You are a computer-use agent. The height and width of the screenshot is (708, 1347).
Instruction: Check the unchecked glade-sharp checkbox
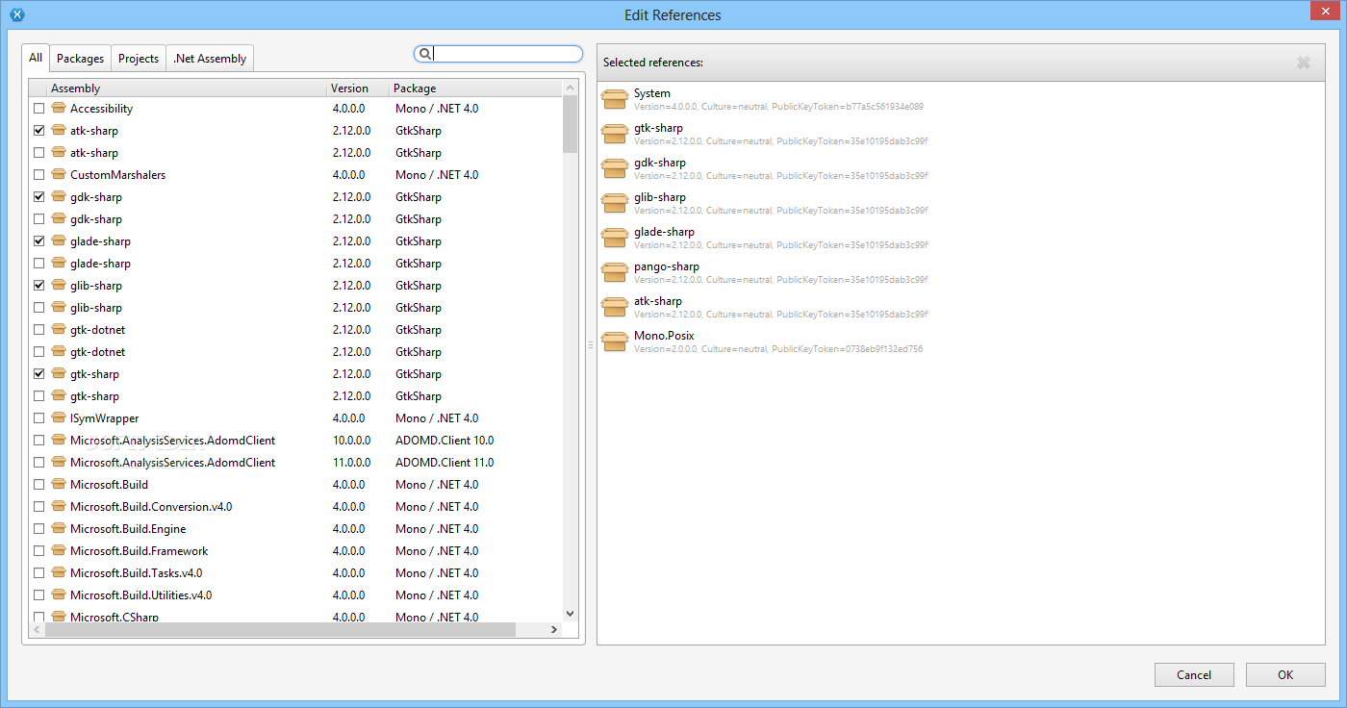tap(38, 264)
